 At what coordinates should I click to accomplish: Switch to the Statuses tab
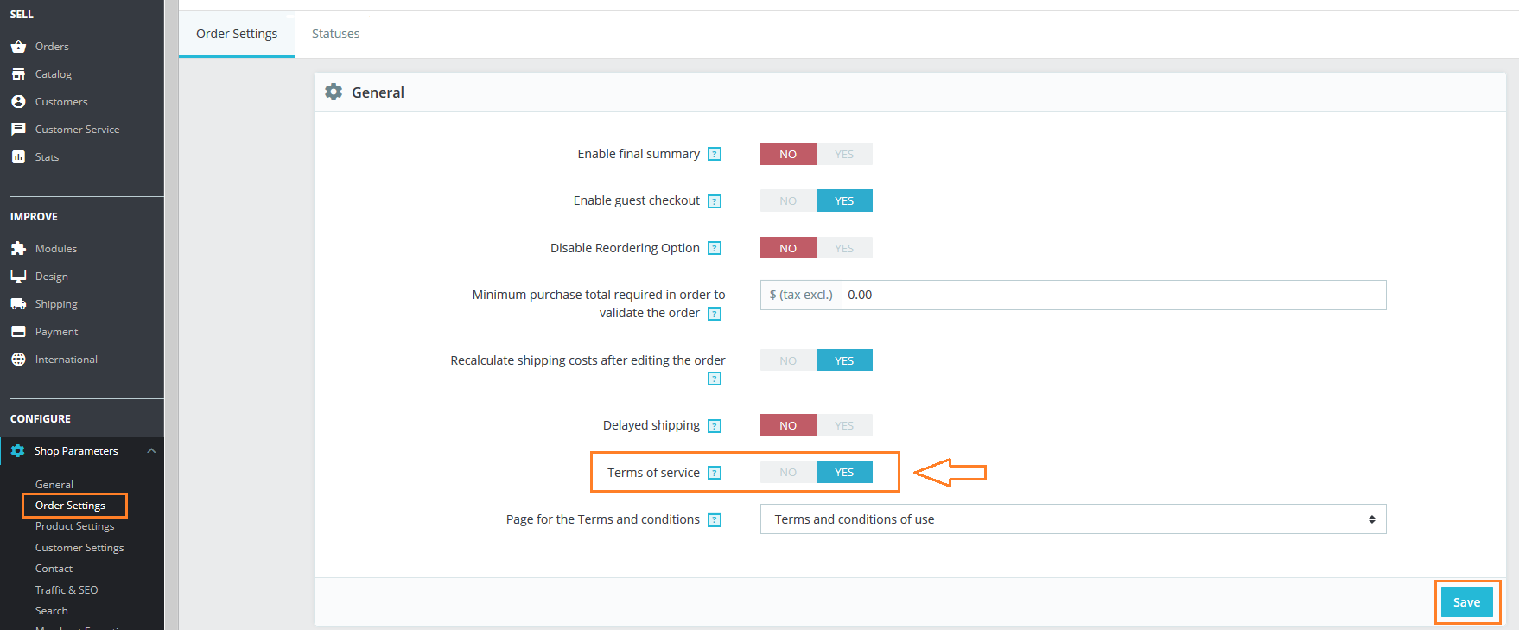pos(335,34)
